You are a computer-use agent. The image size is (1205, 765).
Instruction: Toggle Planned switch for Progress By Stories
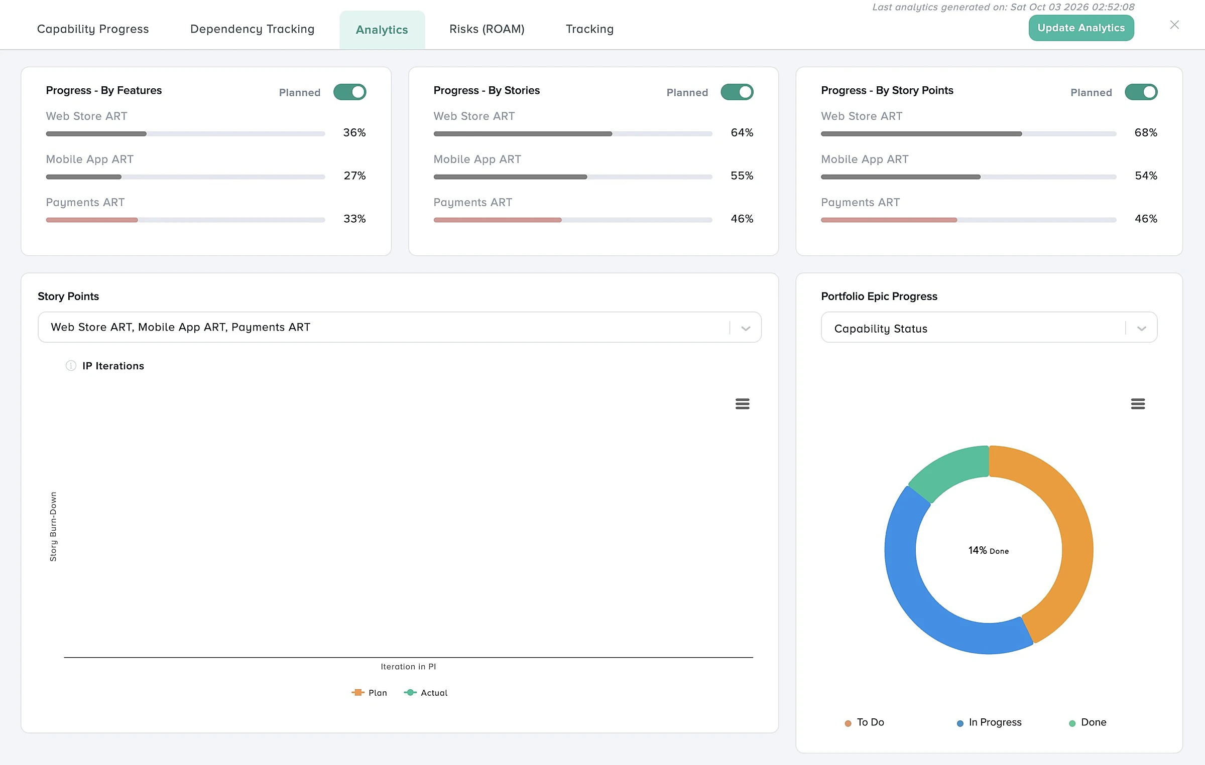pyautogui.click(x=737, y=92)
